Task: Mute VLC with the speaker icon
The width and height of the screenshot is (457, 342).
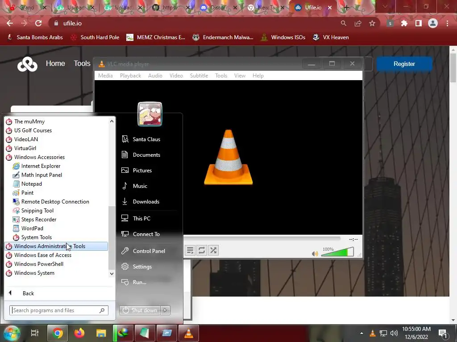Action: [315, 254]
